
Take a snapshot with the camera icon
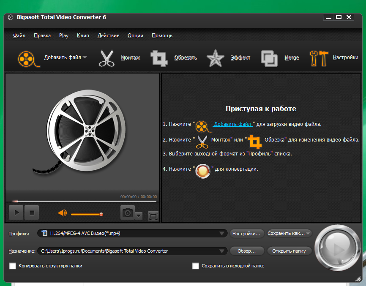tap(128, 212)
